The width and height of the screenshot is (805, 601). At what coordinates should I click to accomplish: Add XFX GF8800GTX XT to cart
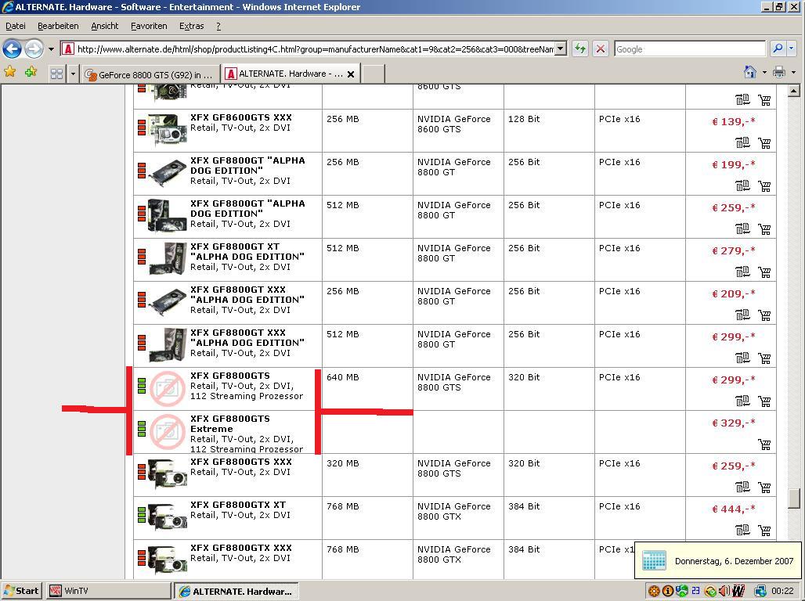click(764, 530)
